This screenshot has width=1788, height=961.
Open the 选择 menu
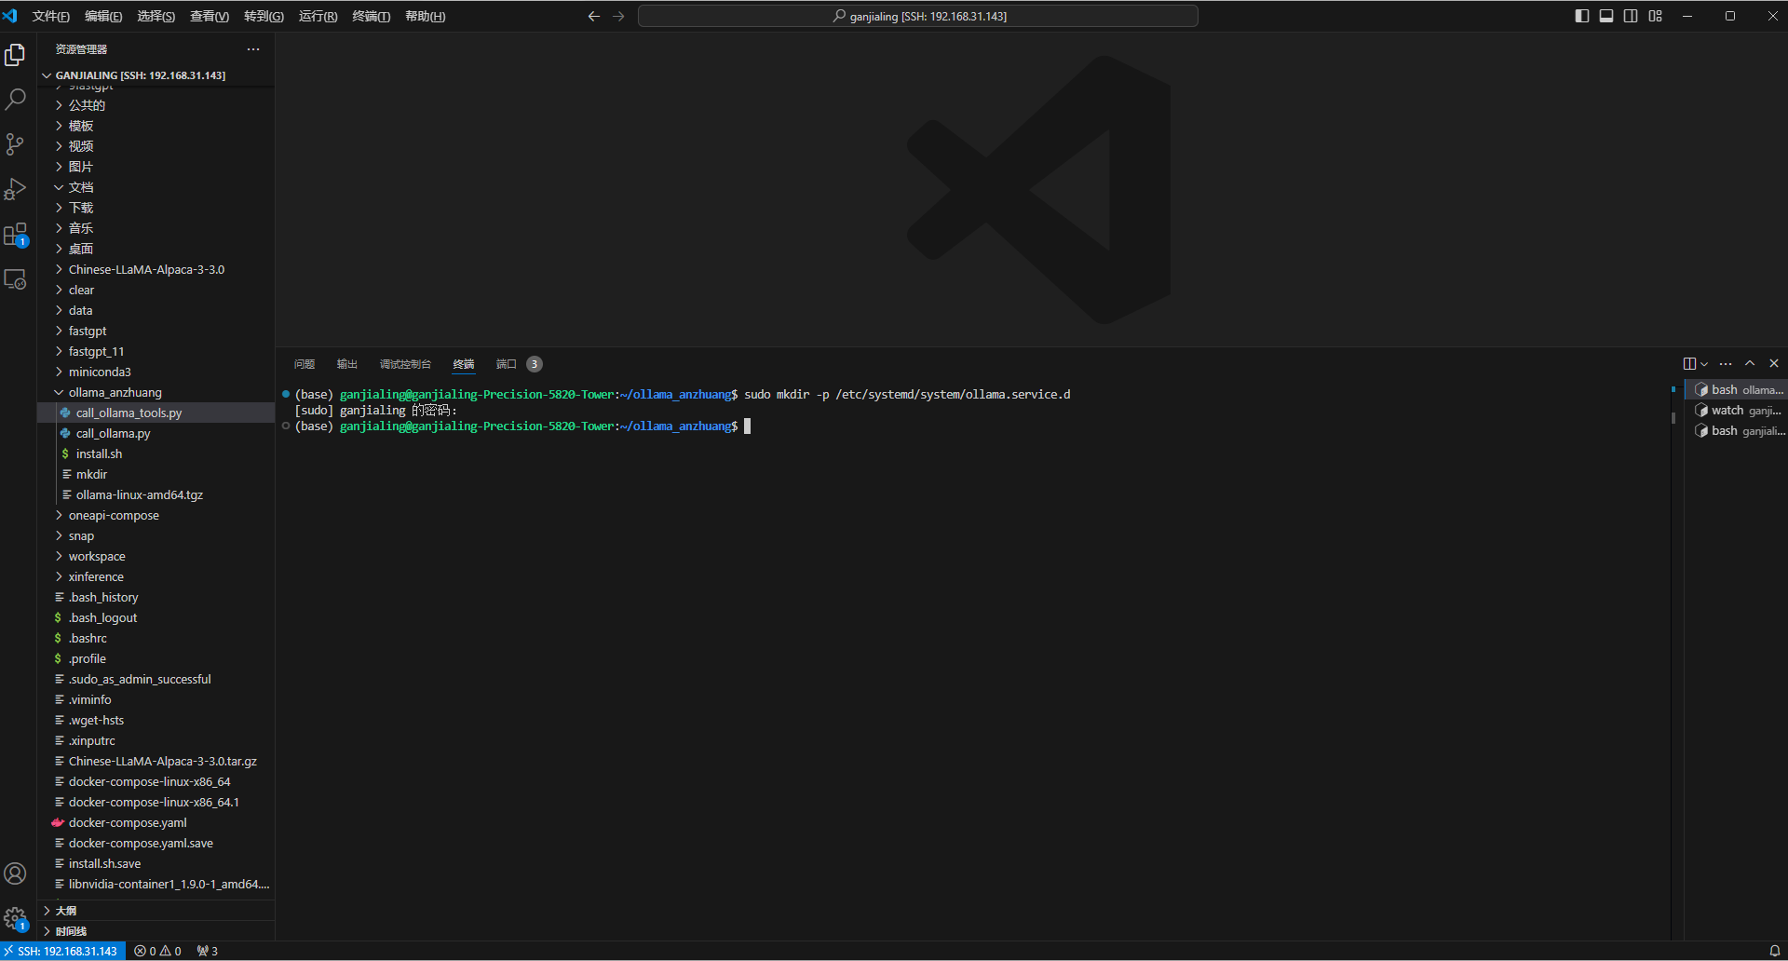click(x=156, y=16)
